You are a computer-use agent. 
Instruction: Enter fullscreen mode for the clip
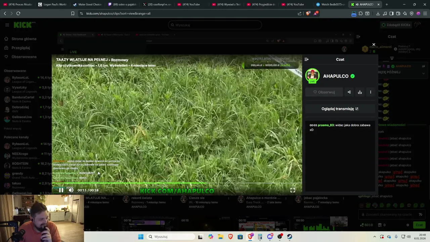[x=293, y=190]
